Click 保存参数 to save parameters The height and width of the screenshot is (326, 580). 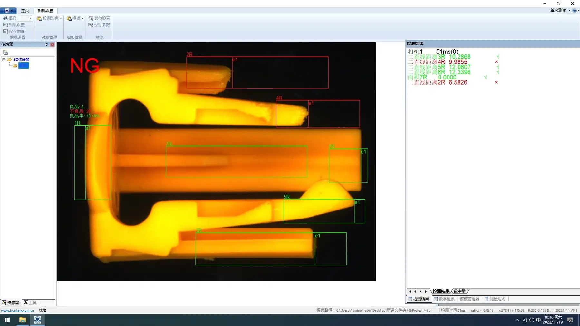pos(99,25)
